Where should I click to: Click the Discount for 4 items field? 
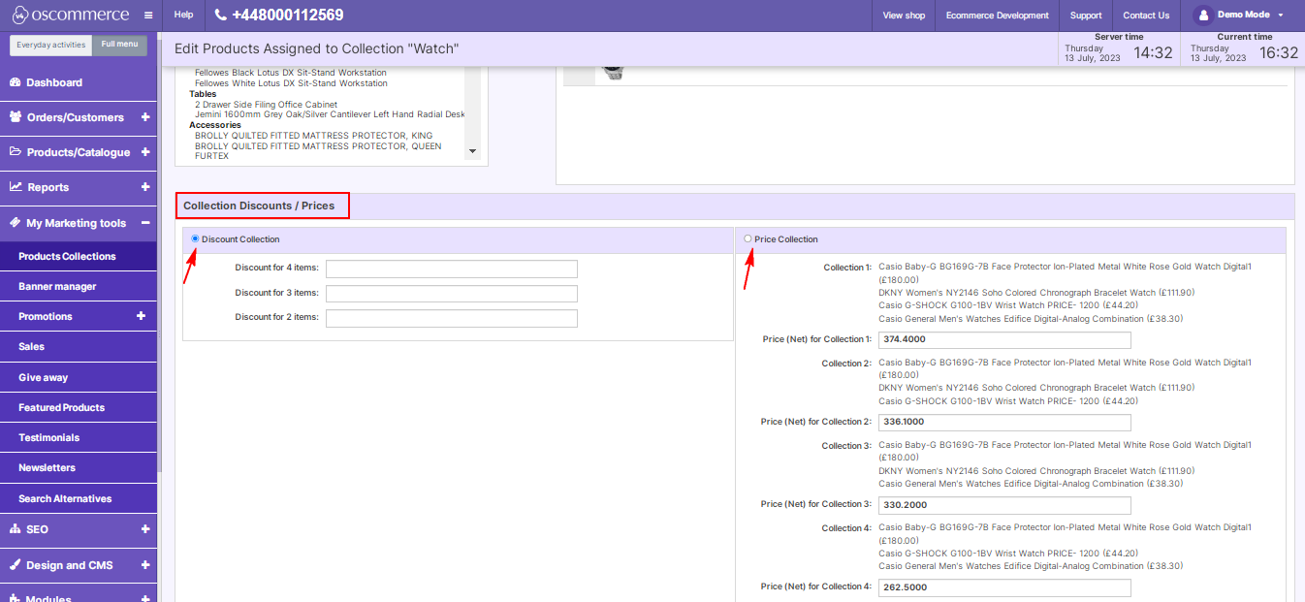tap(452, 269)
